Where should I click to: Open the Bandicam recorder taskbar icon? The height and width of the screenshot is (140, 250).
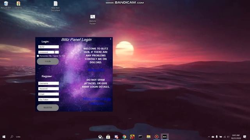157,136
